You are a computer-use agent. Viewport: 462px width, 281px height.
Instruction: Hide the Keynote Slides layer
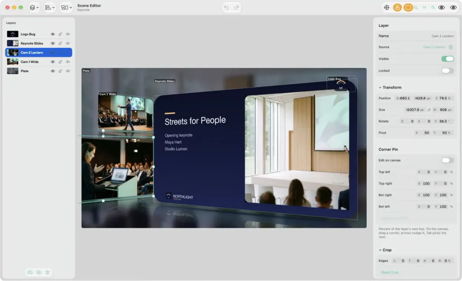tap(53, 44)
